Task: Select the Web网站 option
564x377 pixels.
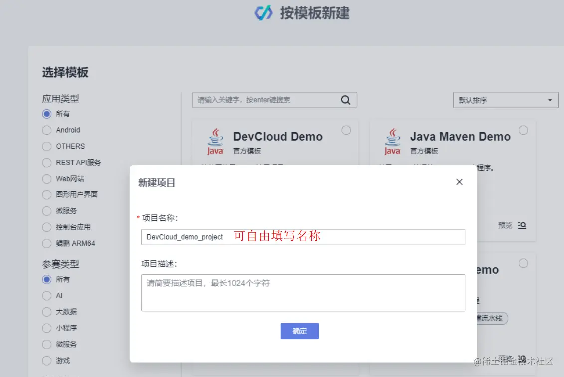Action: (x=47, y=179)
